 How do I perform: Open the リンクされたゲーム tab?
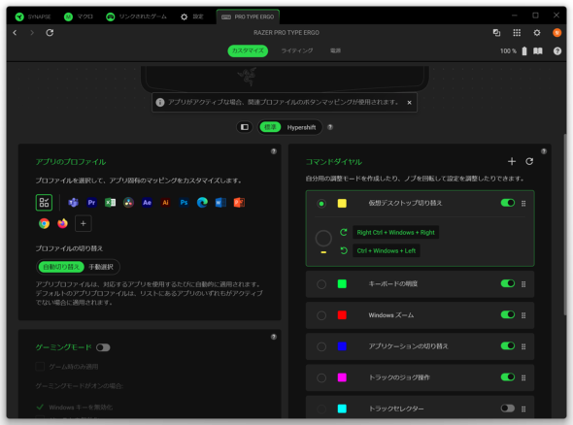(136, 16)
